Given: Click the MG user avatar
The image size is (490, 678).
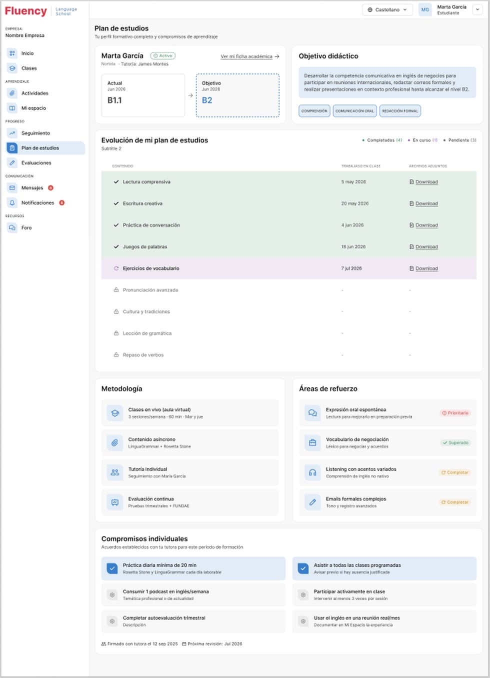Looking at the screenshot, I should 425,9.
